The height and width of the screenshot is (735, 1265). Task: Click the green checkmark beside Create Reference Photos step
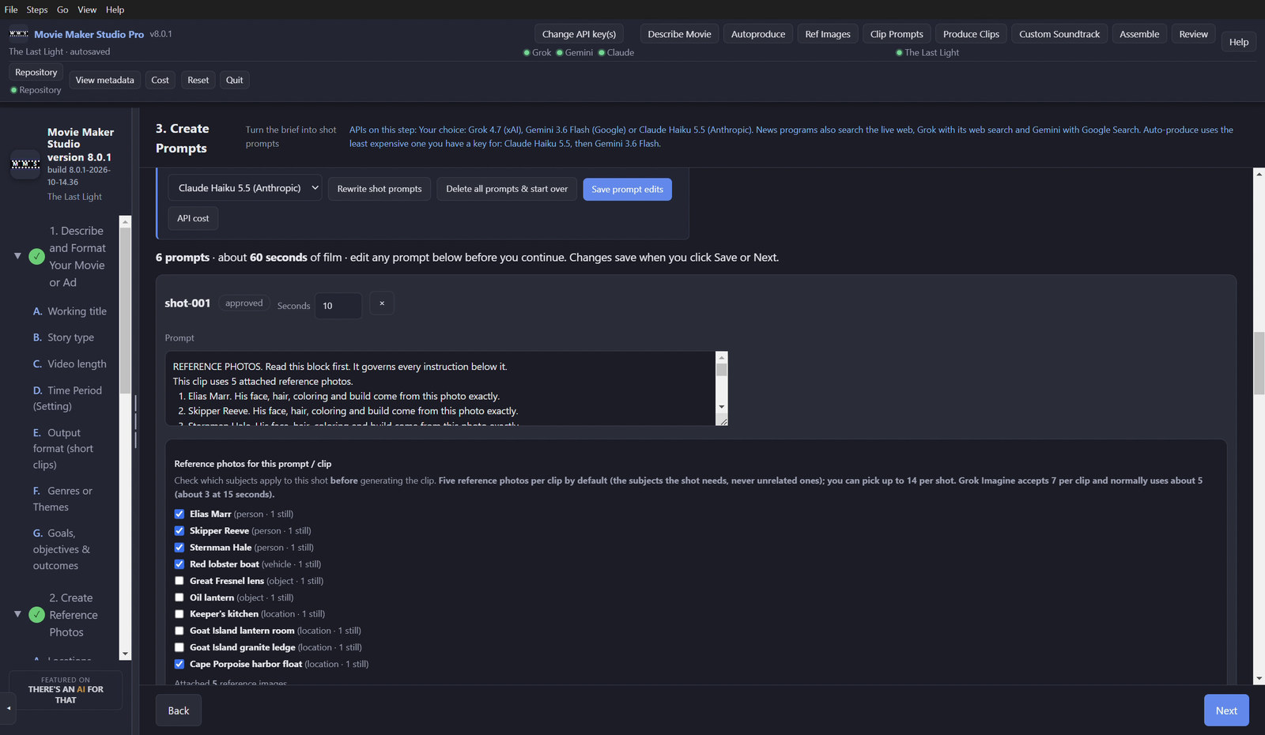click(36, 615)
